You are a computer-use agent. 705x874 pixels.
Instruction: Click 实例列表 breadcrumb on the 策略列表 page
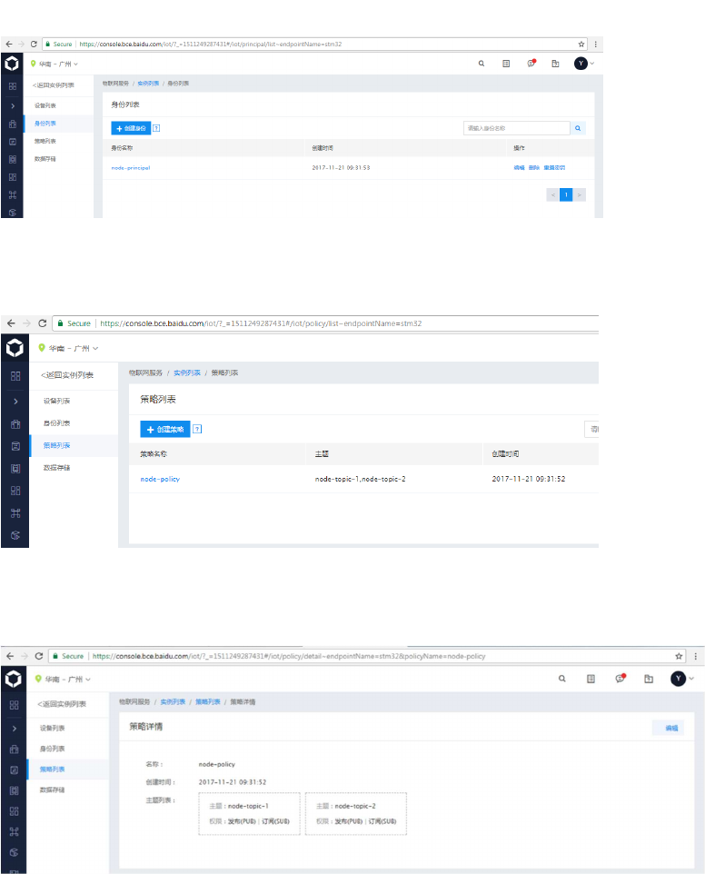pyautogui.click(x=187, y=372)
